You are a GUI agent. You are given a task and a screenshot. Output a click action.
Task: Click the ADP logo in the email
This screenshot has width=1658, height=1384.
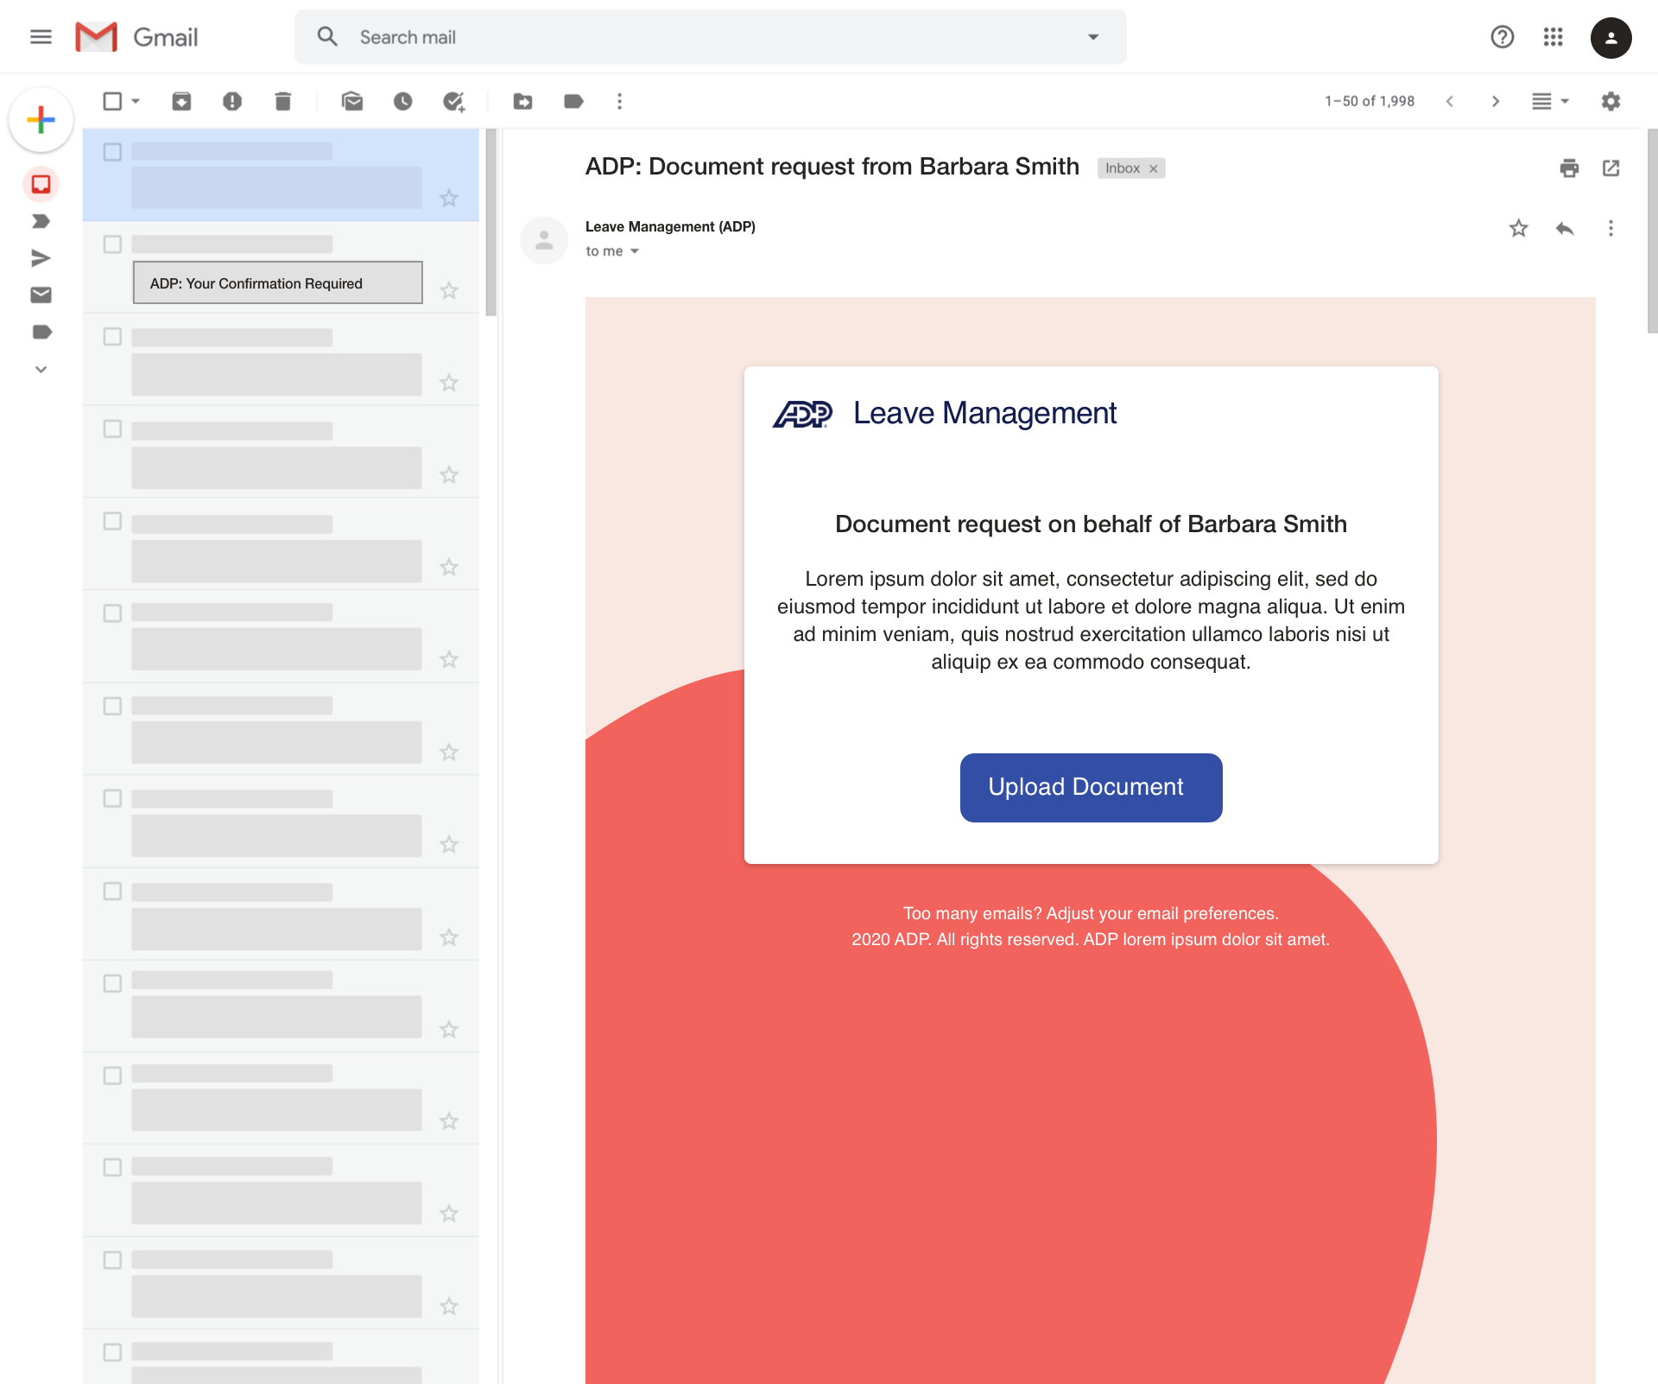[x=802, y=414]
